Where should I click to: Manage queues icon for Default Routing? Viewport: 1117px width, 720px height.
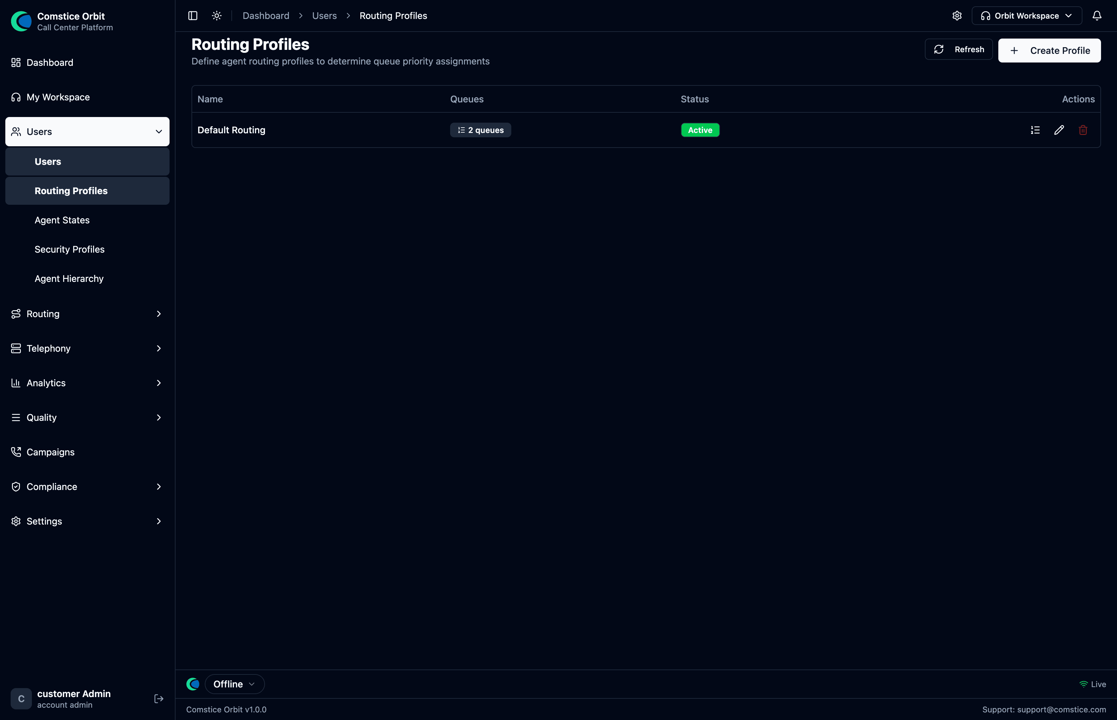click(1035, 130)
